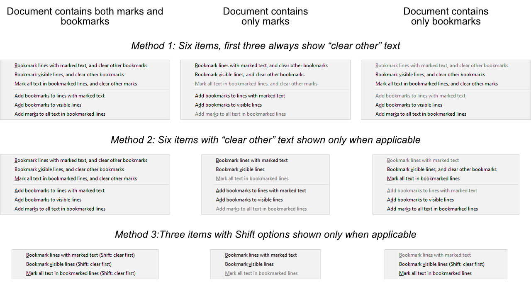
Task: Method 1 marks-only: Bookmark lines with marked text, clear others
Action: click(265, 65)
